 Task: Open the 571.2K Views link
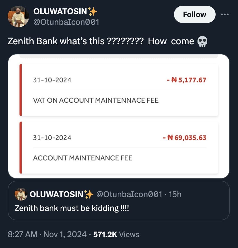click(x=116, y=234)
